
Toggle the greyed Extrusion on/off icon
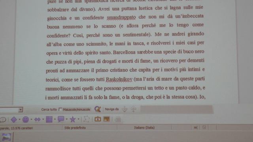click(x=118, y=120)
